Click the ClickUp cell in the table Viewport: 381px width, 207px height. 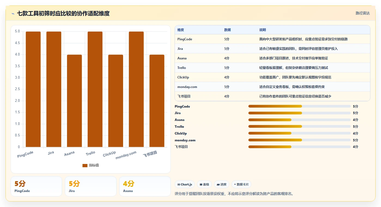[x=183, y=77]
